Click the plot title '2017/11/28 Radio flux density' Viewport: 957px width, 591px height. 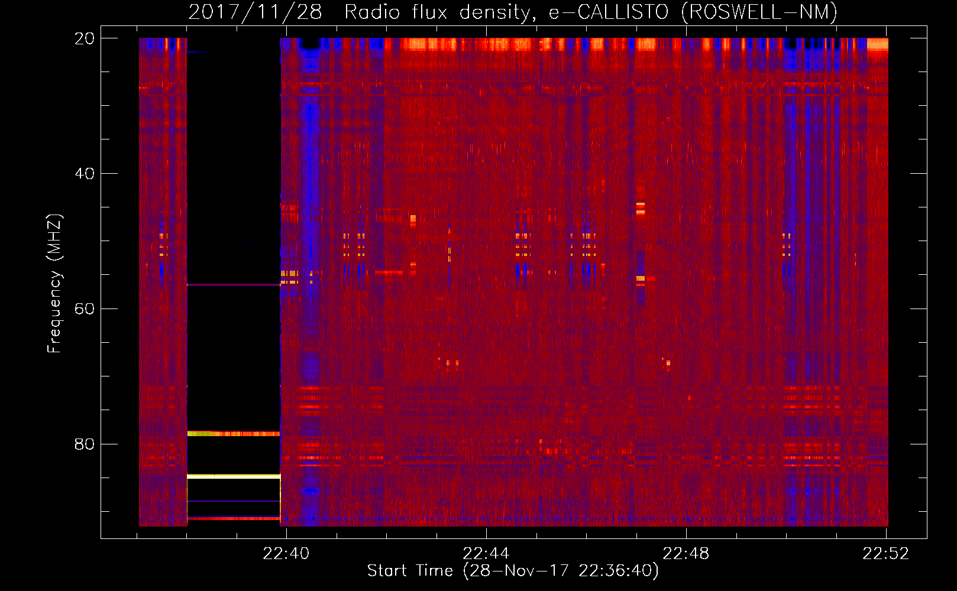[x=358, y=12]
